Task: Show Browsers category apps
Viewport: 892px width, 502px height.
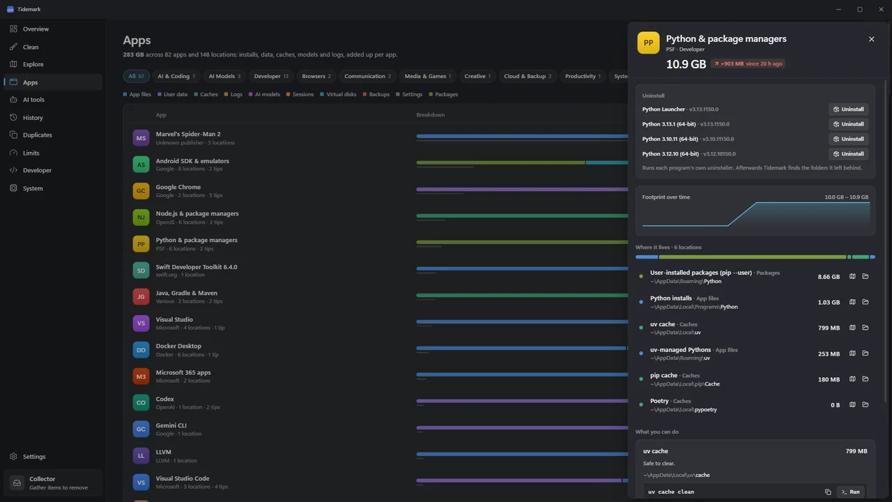Action: coord(316,76)
